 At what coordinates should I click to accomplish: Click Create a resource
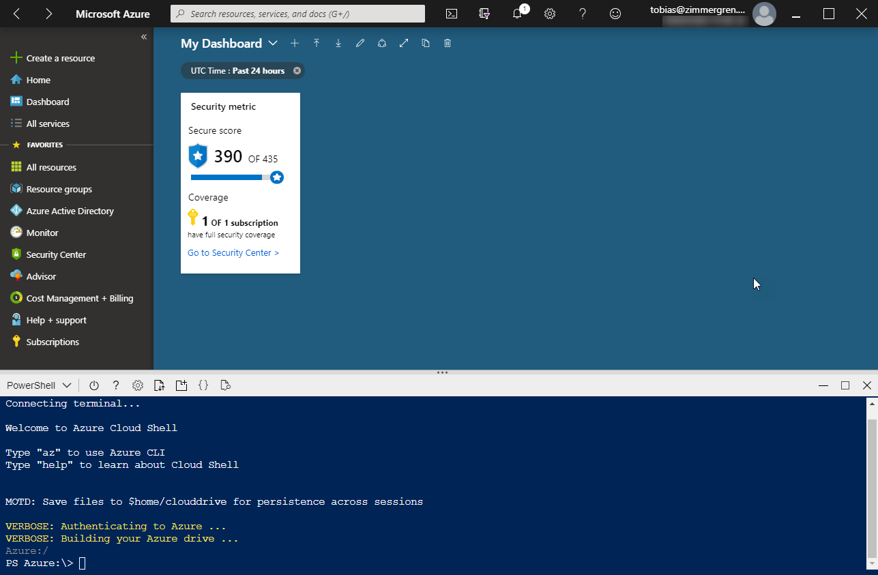(x=60, y=58)
